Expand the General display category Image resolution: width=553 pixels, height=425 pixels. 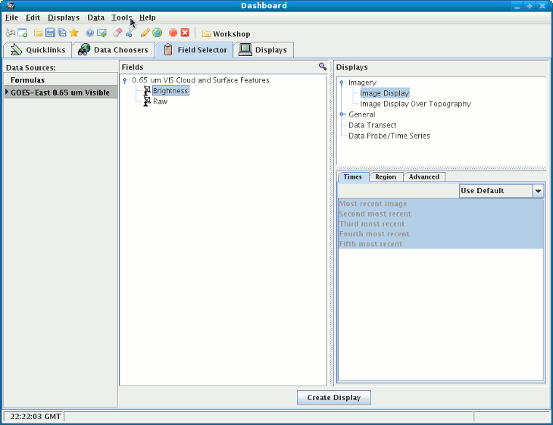pos(342,114)
